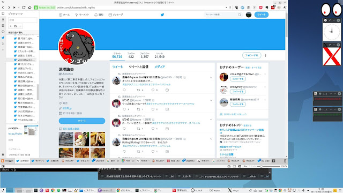Open profile avatar menu in Twitter header
Screen dimensions: 343x193
click(x=249, y=14)
